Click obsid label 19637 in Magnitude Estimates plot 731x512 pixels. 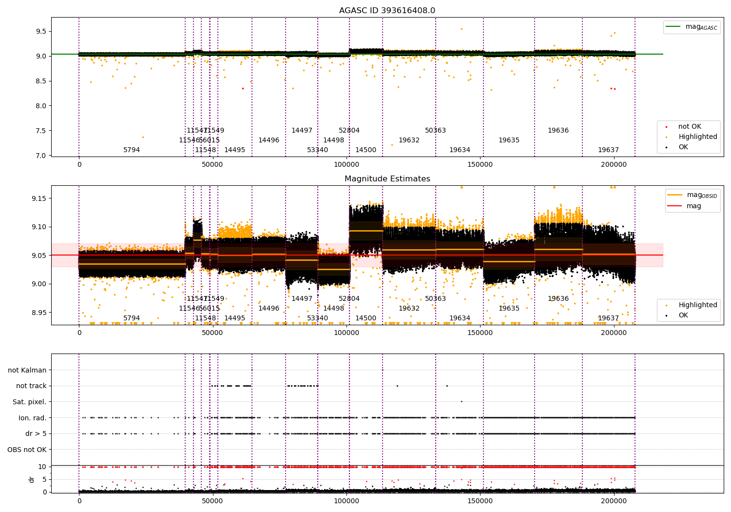609,318
